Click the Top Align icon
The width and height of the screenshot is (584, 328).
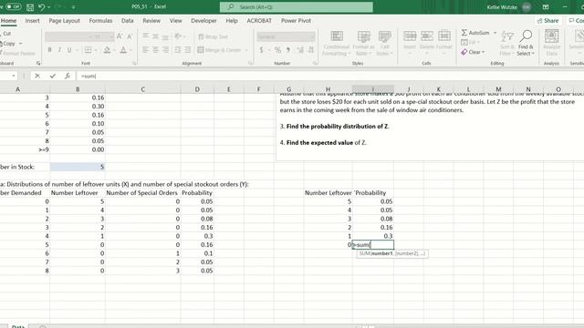click(x=146, y=36)
